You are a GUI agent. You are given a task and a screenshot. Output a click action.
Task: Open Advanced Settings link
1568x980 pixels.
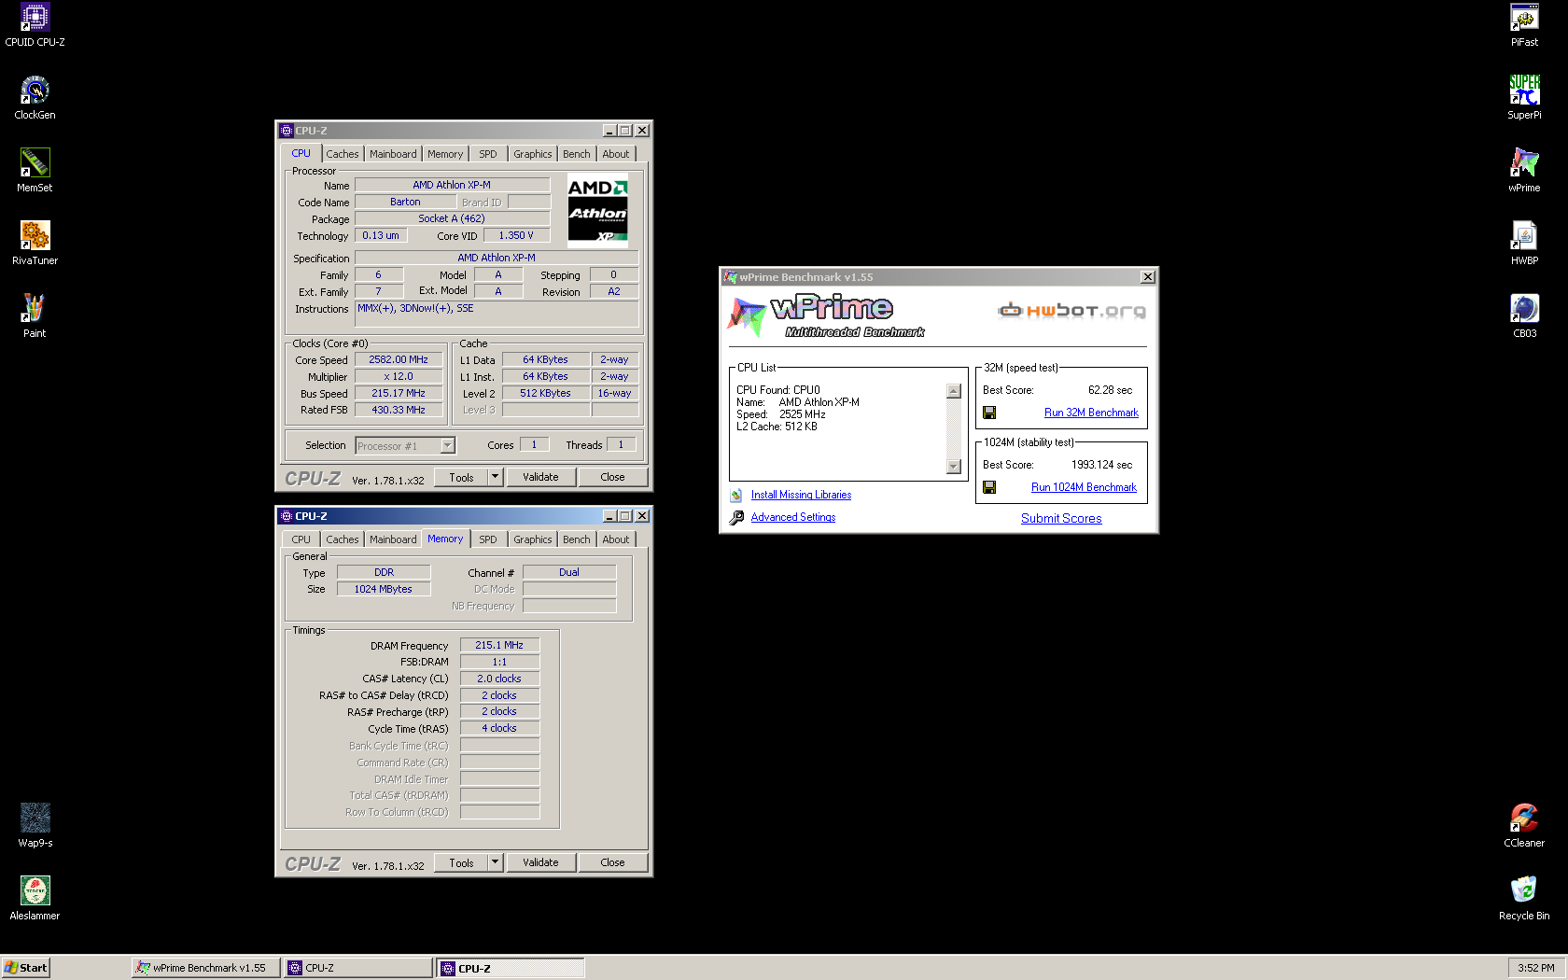coord(793,517)
